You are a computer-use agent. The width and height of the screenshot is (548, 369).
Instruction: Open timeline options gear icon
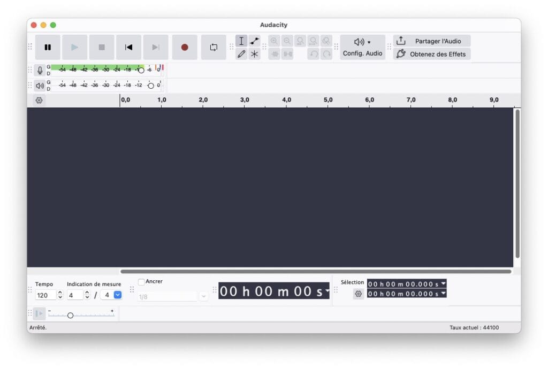39,100
